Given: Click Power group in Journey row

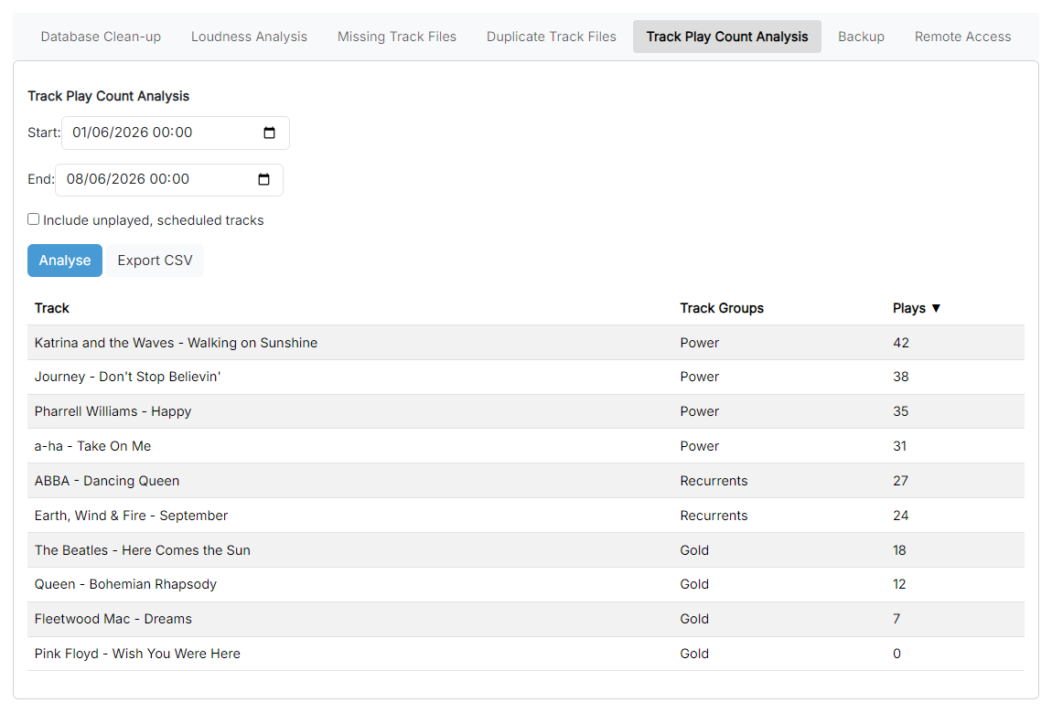Looking at the screenshot, I should click(700, 378).
